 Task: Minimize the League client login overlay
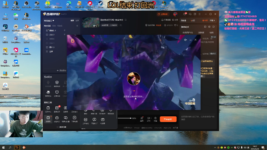[x=191, y=40]
